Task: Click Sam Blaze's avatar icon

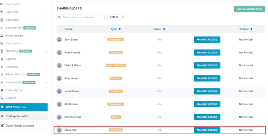Action: 59,40
